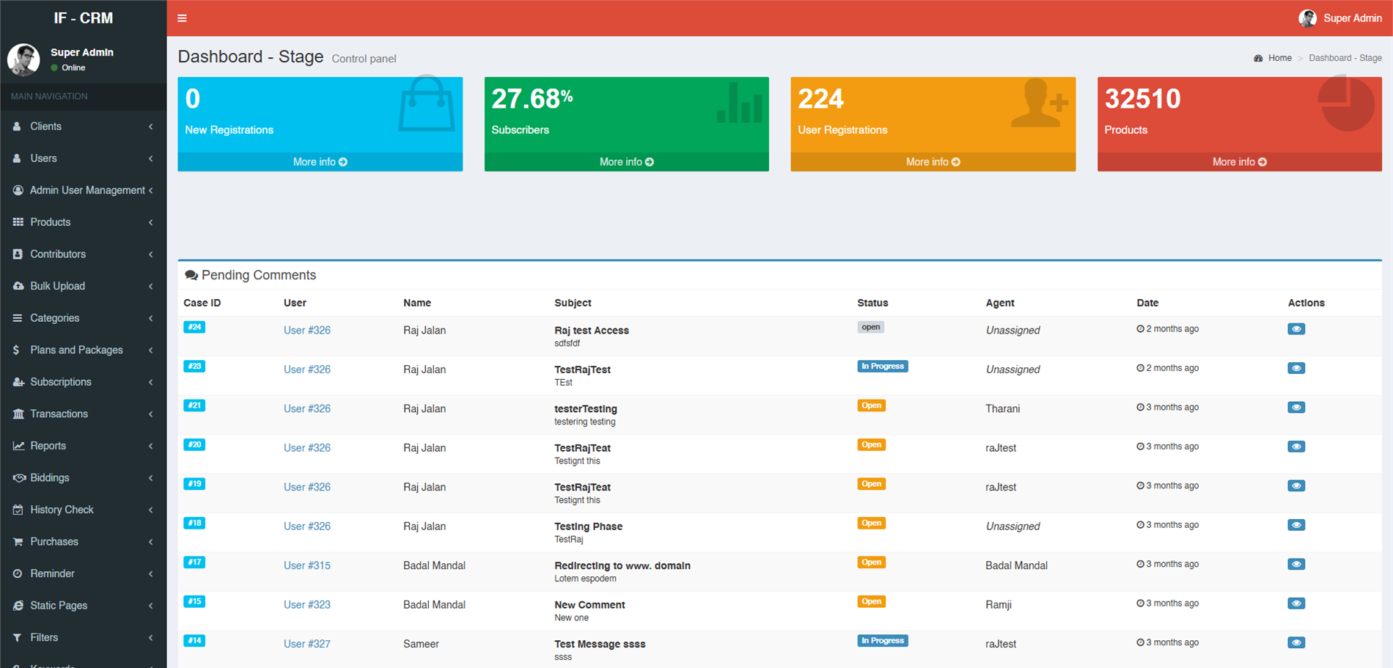The width and height of the screenshot is (1393, 668).
Task: Click the Bulk Upload cloud icon
Action: [x=18, y=286]
